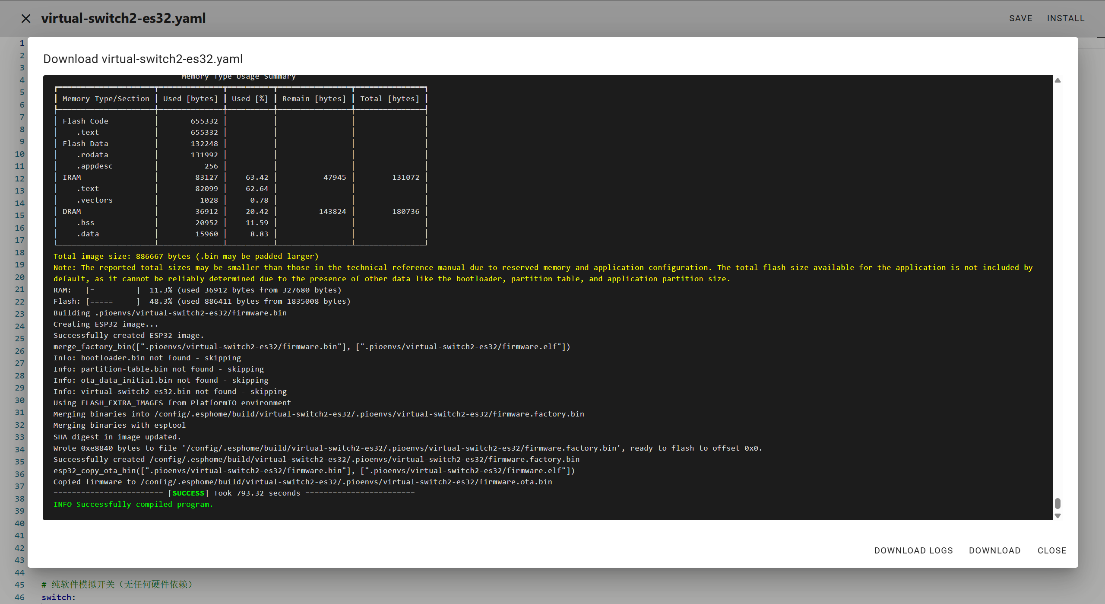Viewport: 1105px width, 604px height.
Task: Click line number 46 in the editor gutter
Action: pos(19,597)
